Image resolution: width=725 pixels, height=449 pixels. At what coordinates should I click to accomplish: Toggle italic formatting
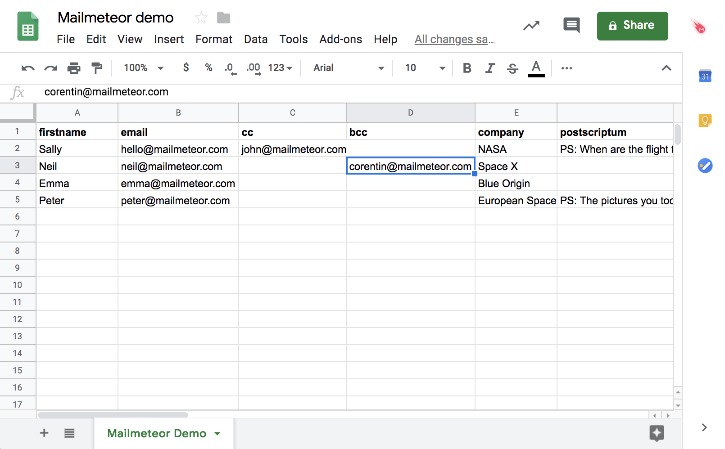tap(490, 68)
